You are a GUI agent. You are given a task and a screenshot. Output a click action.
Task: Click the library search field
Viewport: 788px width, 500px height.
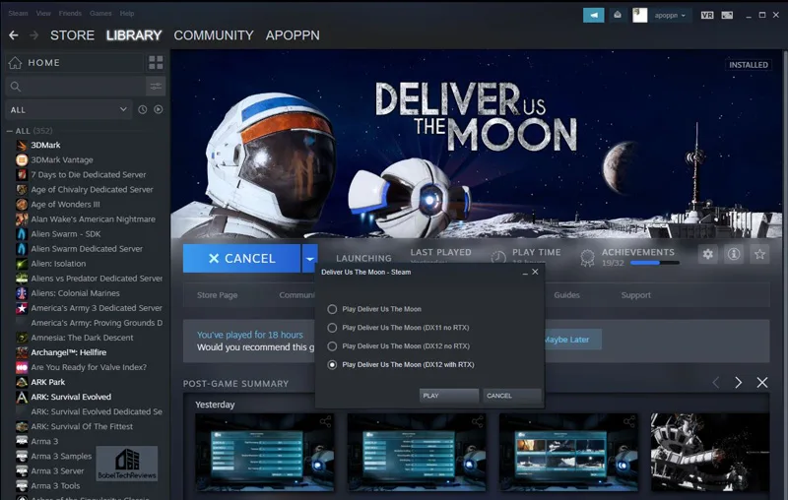[76, 87]
